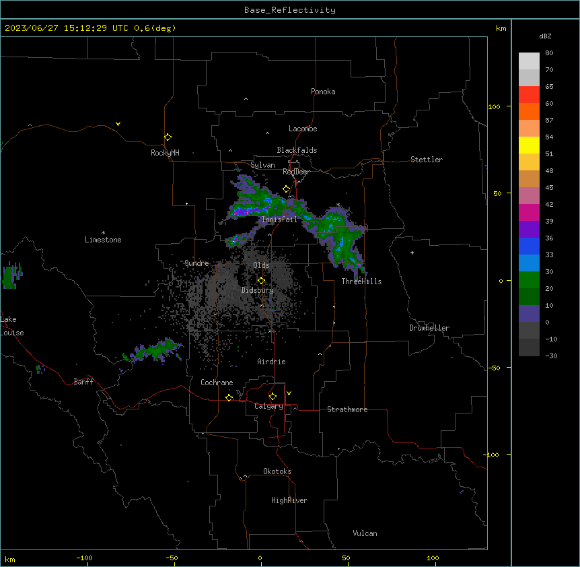Click the Banff label

click(x=83, y=382)
